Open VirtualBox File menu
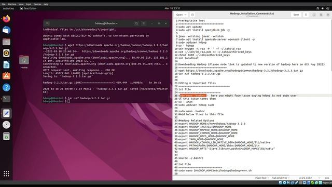This screenshot has height=187, width=332. (4, 4)
